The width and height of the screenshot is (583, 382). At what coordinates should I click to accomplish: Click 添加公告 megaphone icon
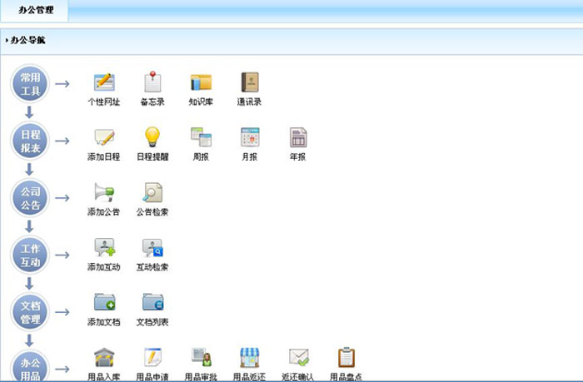coord(104,193)
